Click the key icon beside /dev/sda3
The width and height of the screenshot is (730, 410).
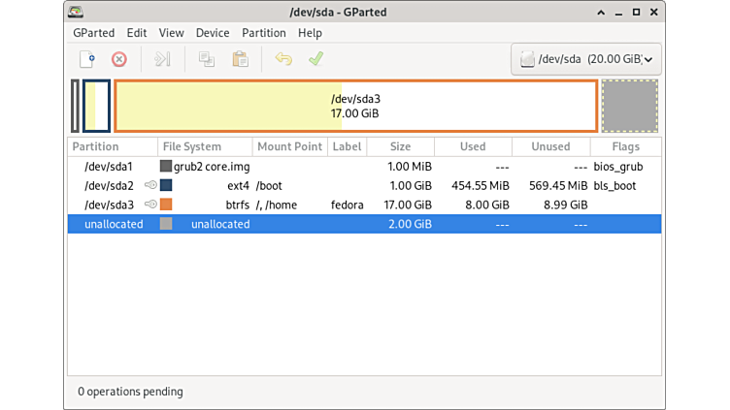(150, 205)
